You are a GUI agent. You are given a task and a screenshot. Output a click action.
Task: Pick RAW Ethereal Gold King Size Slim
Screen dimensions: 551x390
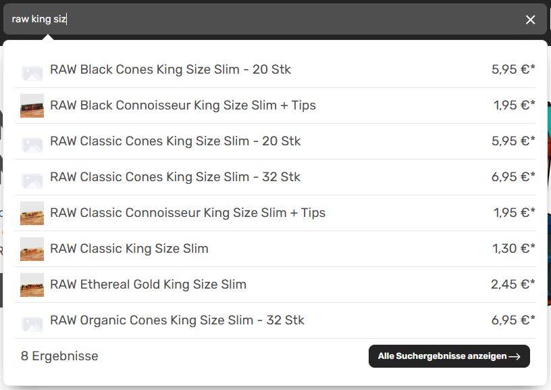pos(148,285)
